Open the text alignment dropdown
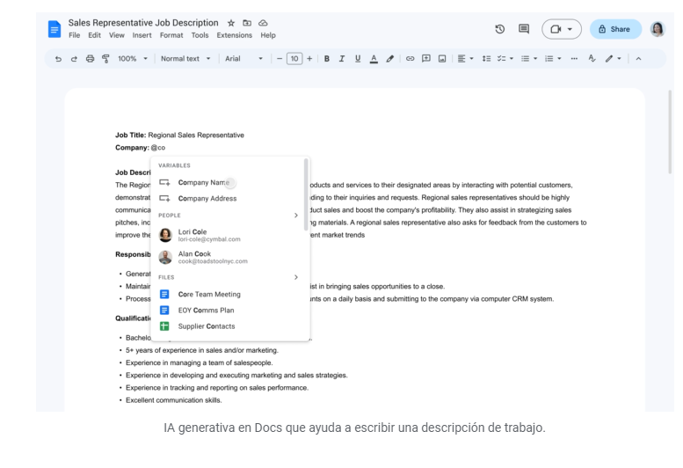This screenshot has width=683, height=468. point(465,59)
